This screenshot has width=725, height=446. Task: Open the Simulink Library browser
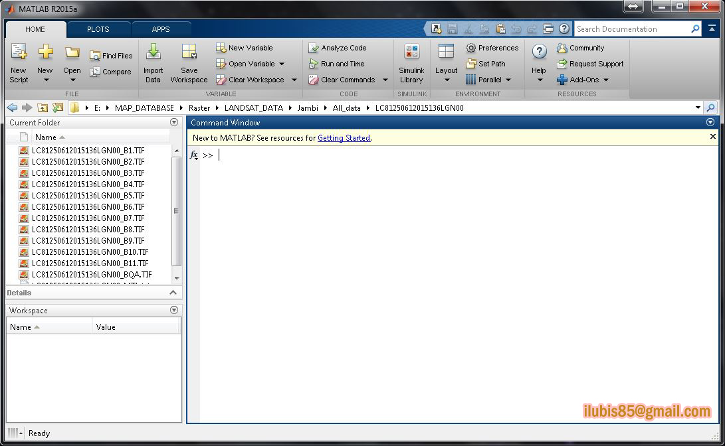click(x=411, y=63)
